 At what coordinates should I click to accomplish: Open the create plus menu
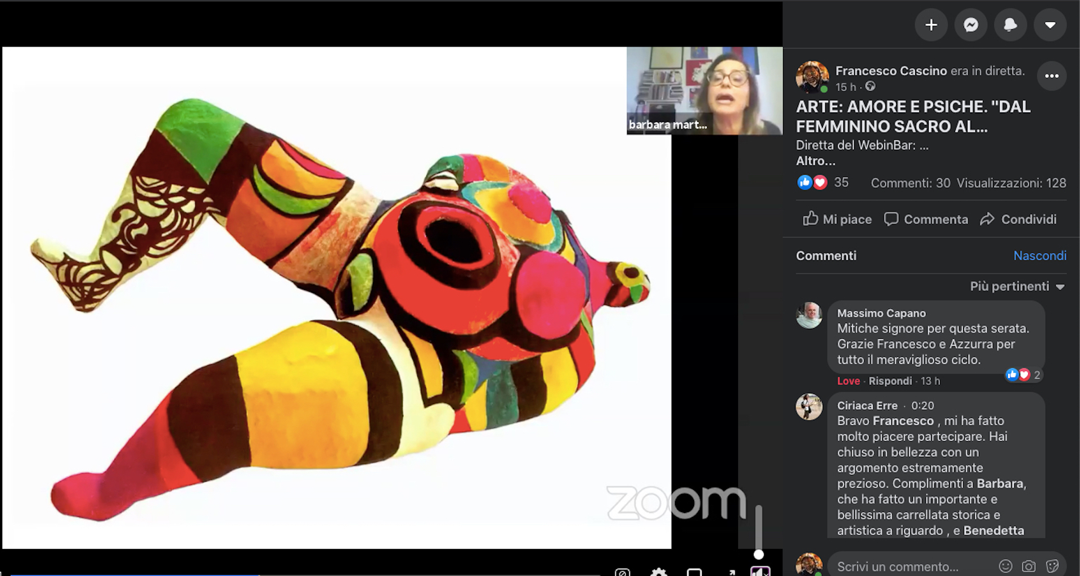point(931,25)
